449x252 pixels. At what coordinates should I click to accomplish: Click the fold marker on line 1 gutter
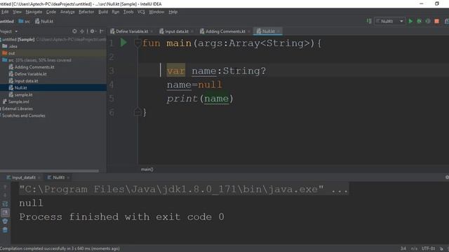pos(138,43)
